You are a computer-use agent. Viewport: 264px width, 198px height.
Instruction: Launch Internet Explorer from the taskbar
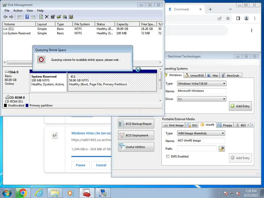click(x=39, y=193)
